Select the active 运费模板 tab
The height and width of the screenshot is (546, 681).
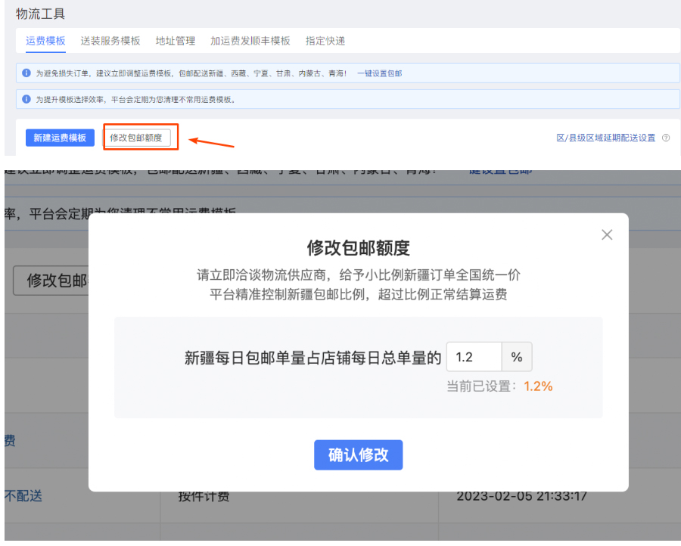coord(44,41)
